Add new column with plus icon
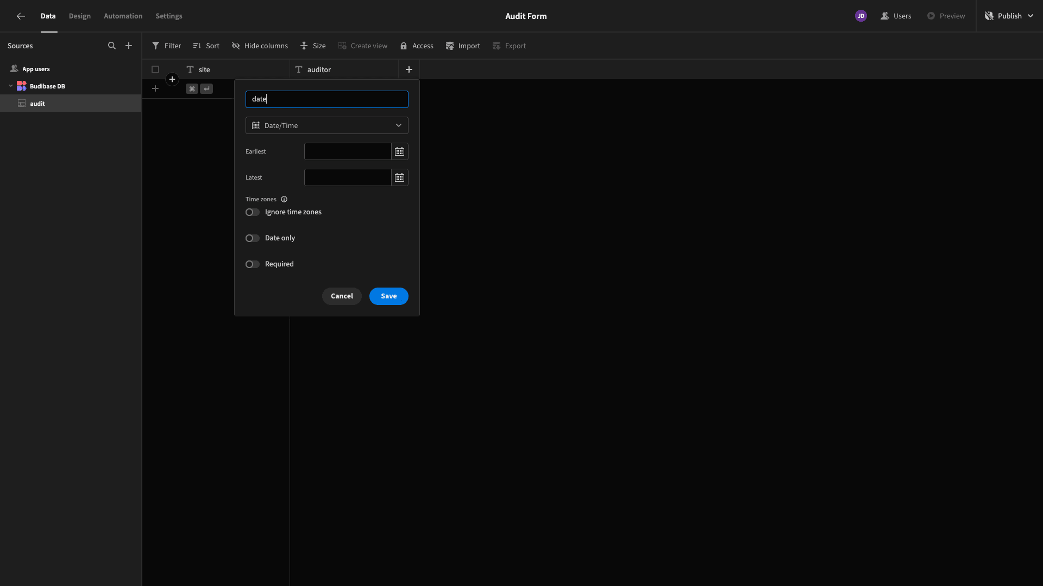 [x=409, y=69]
